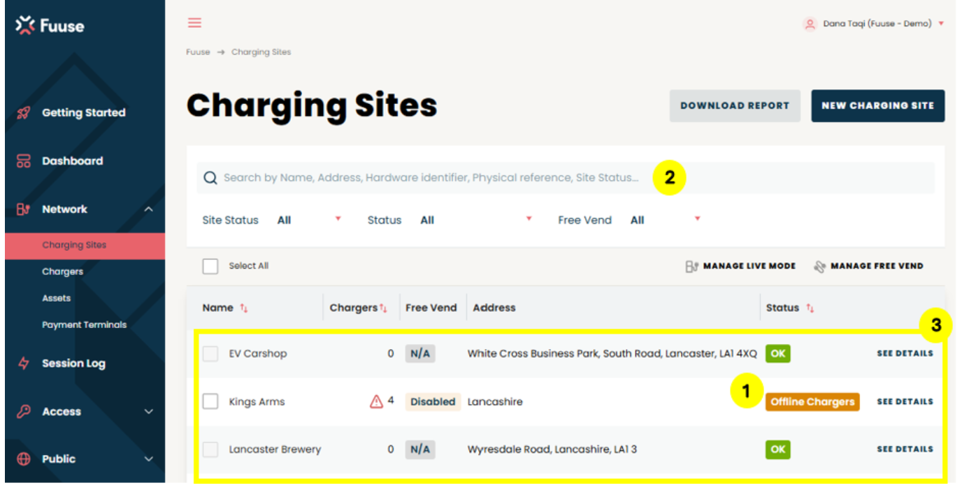The height and width of the screenshot is (490, 962).
Task: Sort by Chargers column arrows
Action: (x=383, y=308)
